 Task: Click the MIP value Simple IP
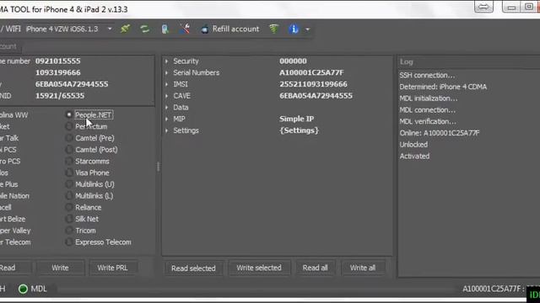click(x=296, y=119)
